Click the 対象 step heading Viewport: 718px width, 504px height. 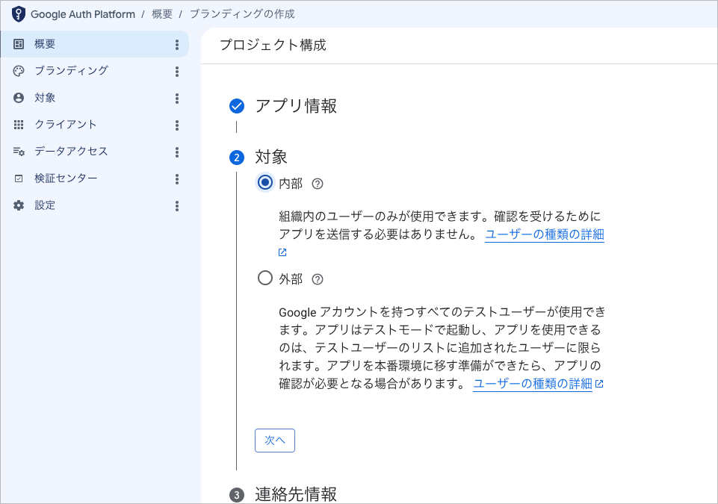[x=271, y=157]
